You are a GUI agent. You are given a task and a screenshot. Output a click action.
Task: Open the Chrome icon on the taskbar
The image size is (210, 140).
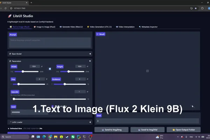50,137
